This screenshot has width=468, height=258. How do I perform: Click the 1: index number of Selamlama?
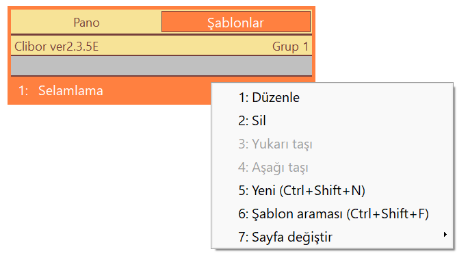click(23, 90)
